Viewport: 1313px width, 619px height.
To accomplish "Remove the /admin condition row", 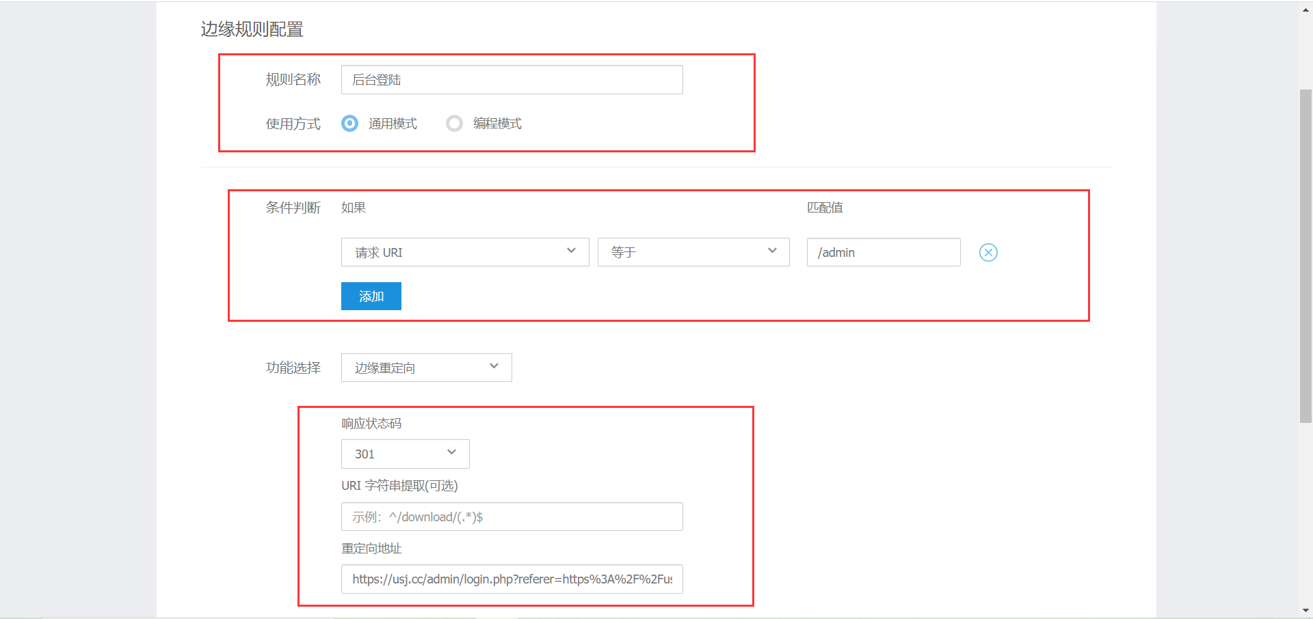I will (x=988, y=253).
